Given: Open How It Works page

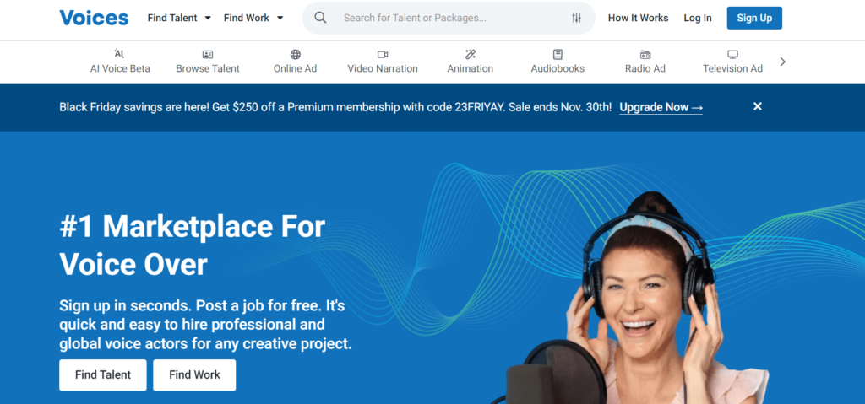Looking at the screenshot, I should pyautogui.click(x=638, y=18).
